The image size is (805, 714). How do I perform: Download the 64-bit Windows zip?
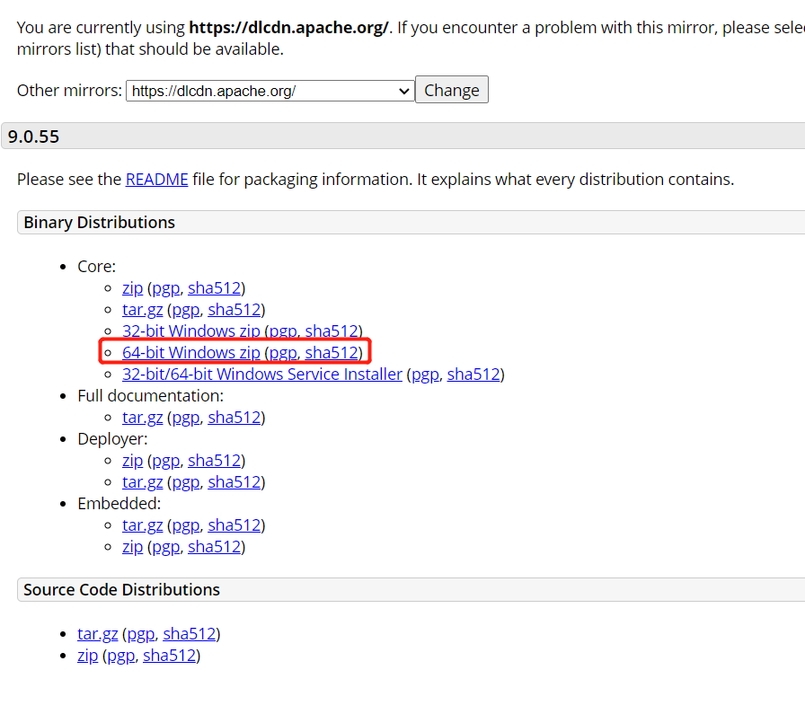click(x=190, y=352)
